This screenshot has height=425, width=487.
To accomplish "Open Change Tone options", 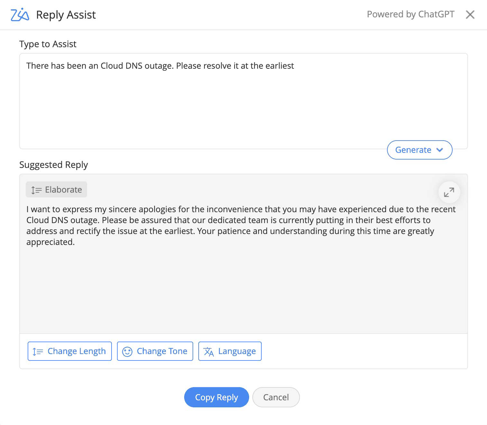I will (x=155, y=351).
